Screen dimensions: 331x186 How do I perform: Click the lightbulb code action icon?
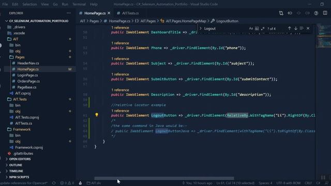tap(97, 115)
